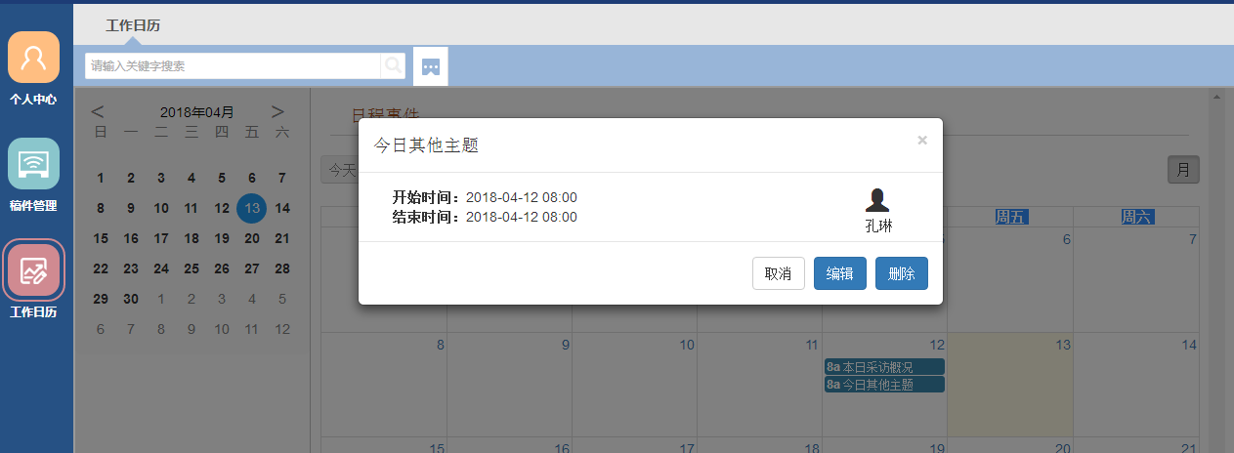This screenshot has width=1234, height=453.
Task: Click the scrollbar up arrow at the right edge
Action: pyautogui.click(x=1216, y=97)
